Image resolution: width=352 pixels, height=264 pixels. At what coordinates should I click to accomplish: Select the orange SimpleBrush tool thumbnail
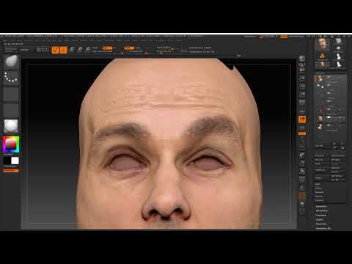pos(323,56)
